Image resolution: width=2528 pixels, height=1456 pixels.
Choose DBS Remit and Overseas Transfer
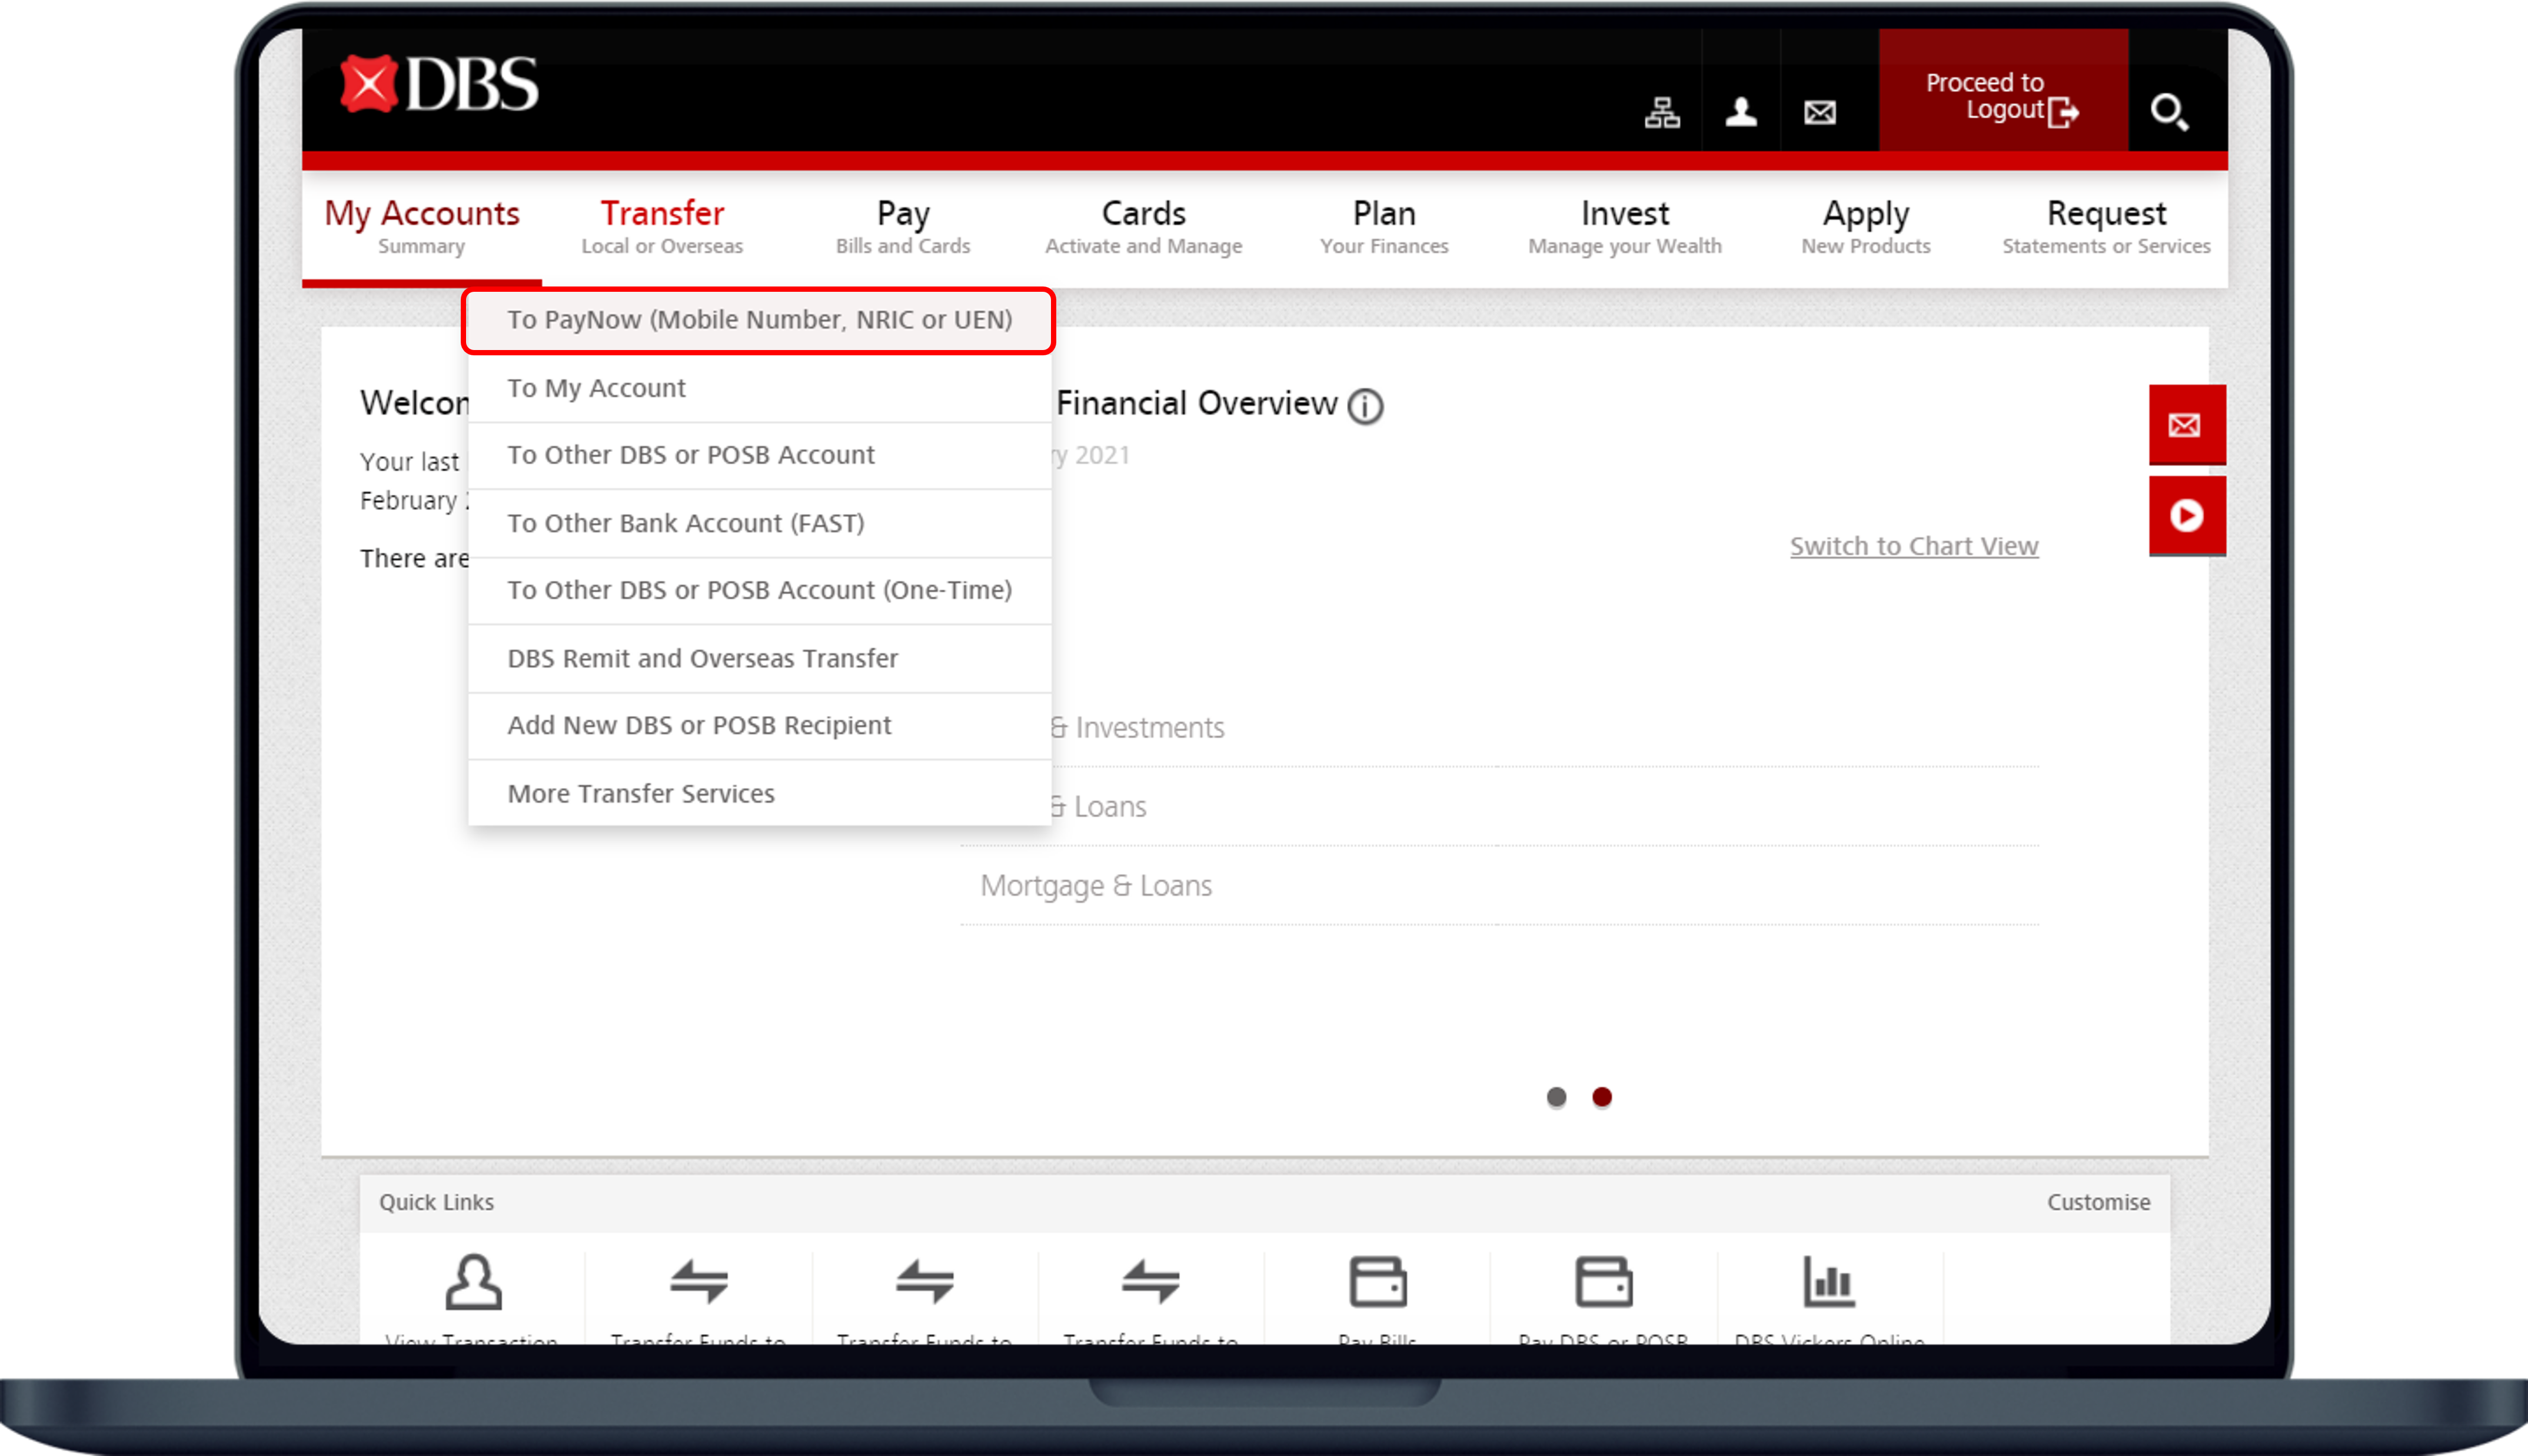pos(759,658)
